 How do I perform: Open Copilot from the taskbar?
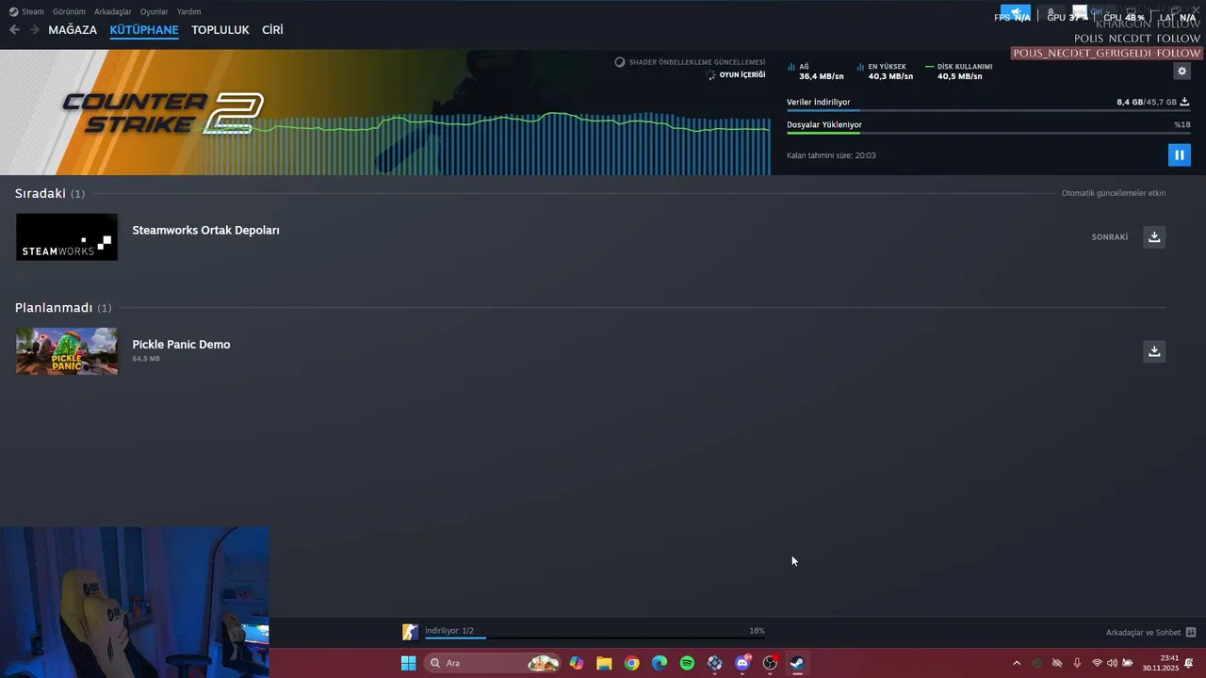click(576, 663)
